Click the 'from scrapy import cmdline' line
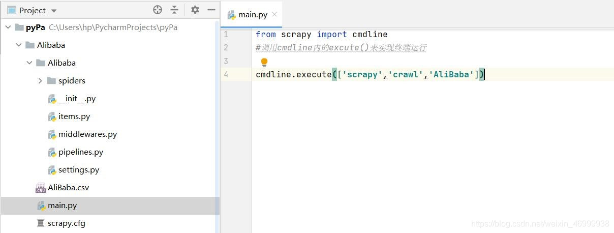 click(321, 35)
